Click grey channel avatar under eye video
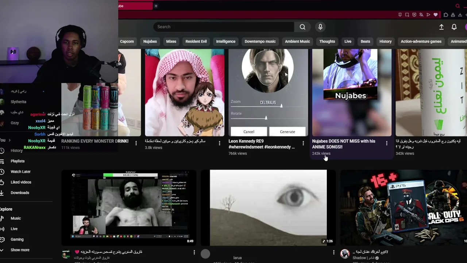Image resolution: width=467 pixels, height=263 pixels. coord(205,254)
